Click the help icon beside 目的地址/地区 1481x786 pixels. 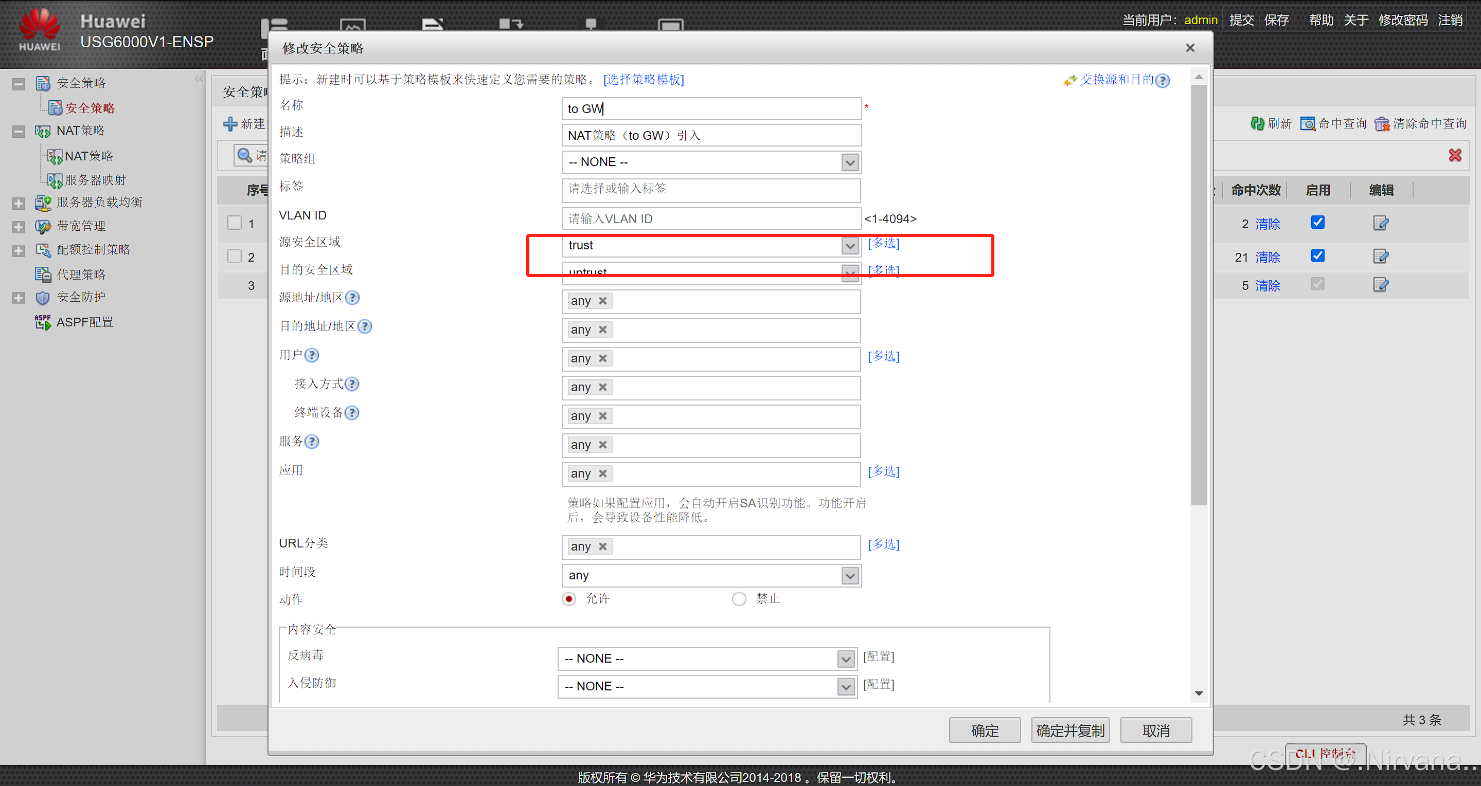coord(365,326)
